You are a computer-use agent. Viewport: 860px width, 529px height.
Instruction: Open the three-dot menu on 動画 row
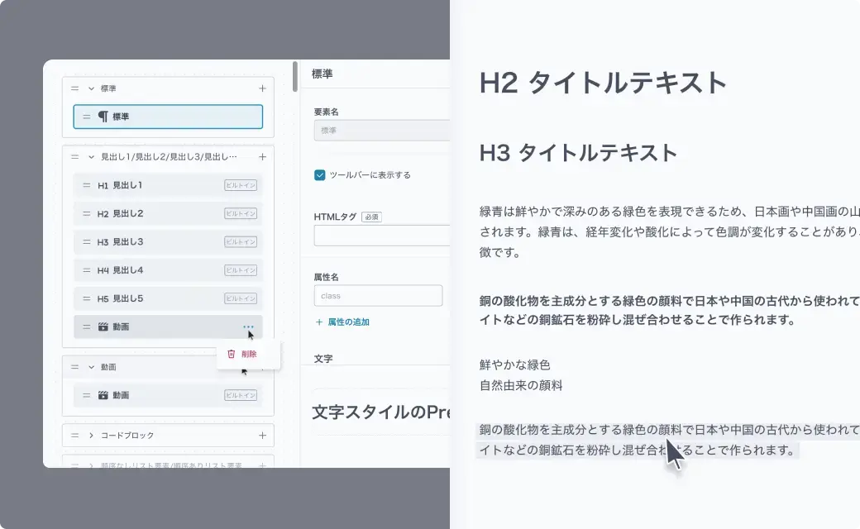(248, 327)
